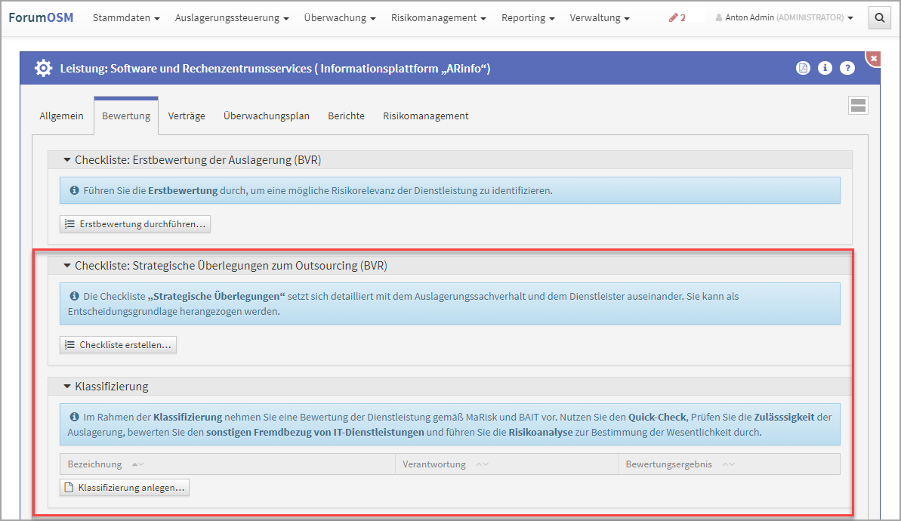This screenshot has height=521, width=901.
Task: Open the Stammdaten dropdown menu
Action: pos(125,17)
